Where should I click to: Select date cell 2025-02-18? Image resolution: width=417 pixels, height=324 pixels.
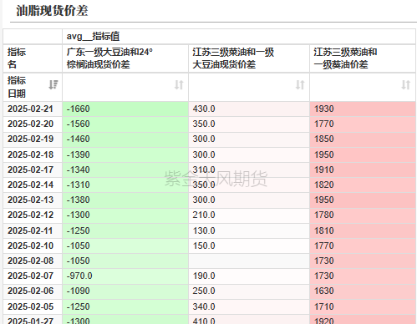point(33,154)
